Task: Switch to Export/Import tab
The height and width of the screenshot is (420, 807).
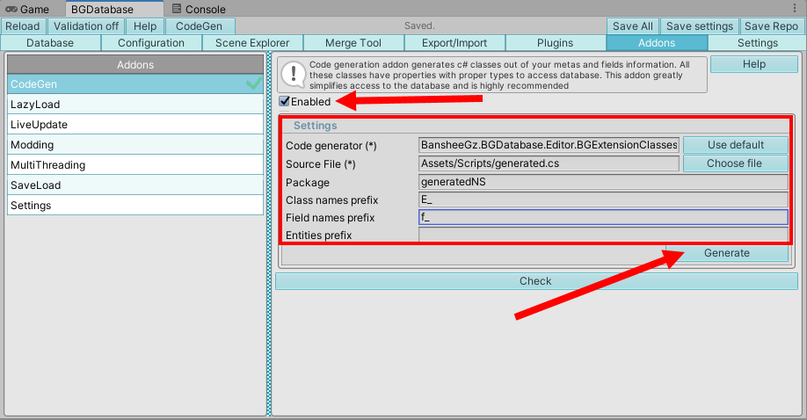Action: tap(454, 43)
